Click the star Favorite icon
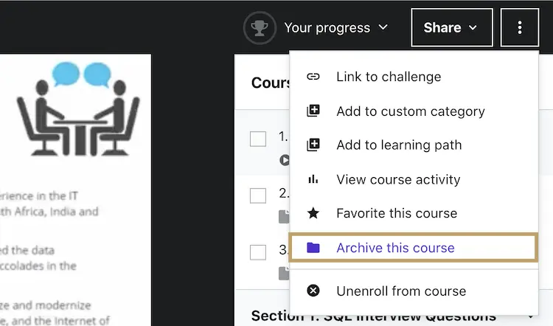 pos(313,213)
